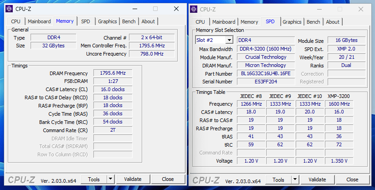Viewport: 375px width, 190px height.
Task: Click XMP-3200 voltage 1.350 V cell
Action: click(x=339, y=161)
